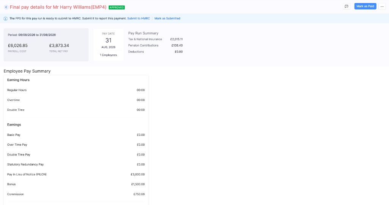The height and width of the screenshot is (205, 389).
Task: Click the APPROVED status badge
Action: [117, 8]
